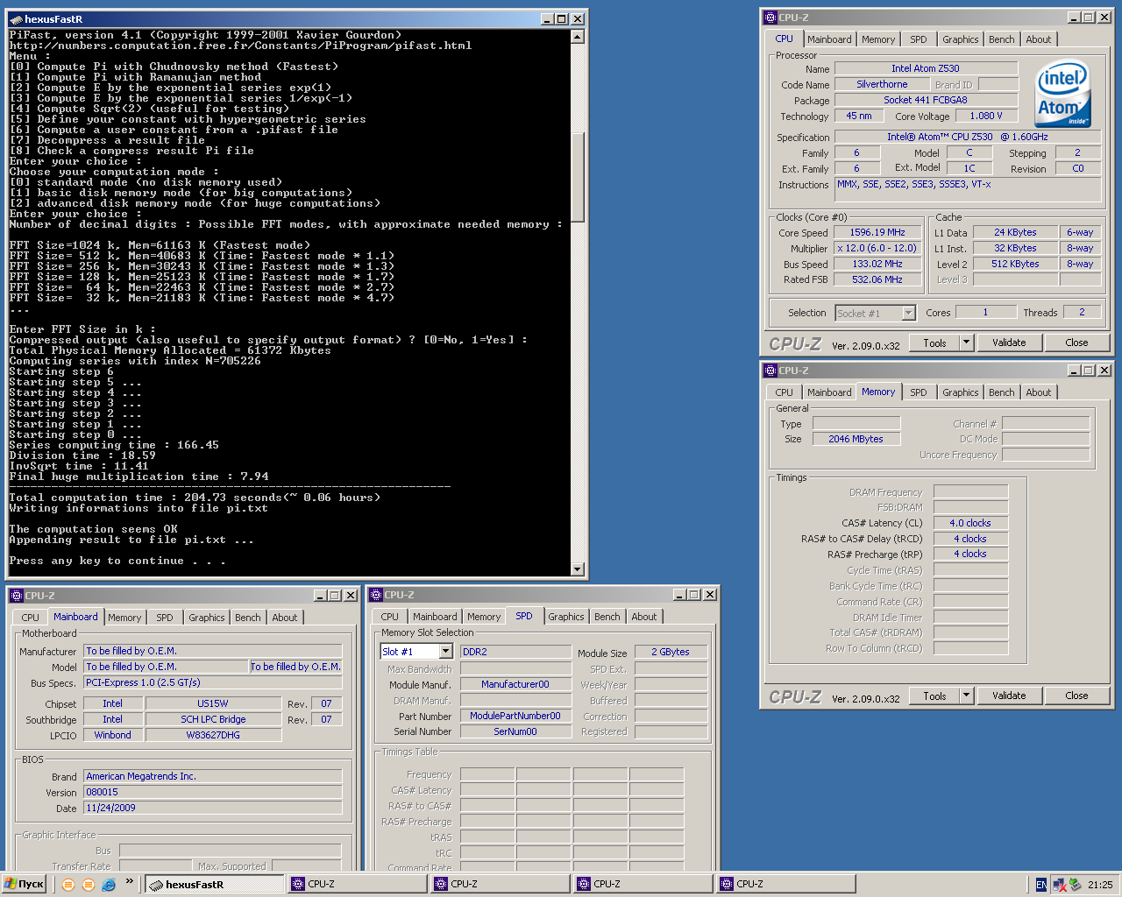Open Mainboard tab in Memory Slot window
This screenshot has width=1122, height=897.
pos(435,617)
